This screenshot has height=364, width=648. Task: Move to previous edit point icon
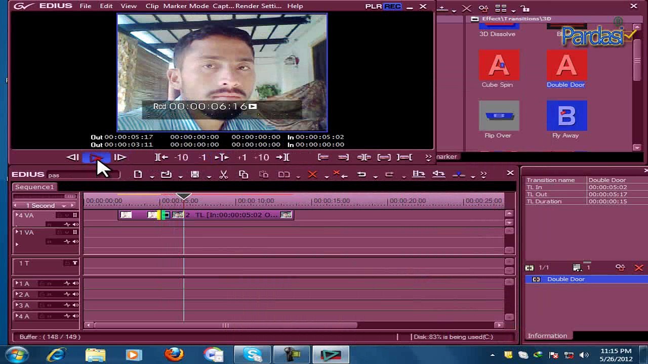pos(161,157)
